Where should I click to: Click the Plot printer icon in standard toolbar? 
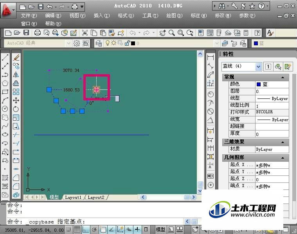point(38,33)
